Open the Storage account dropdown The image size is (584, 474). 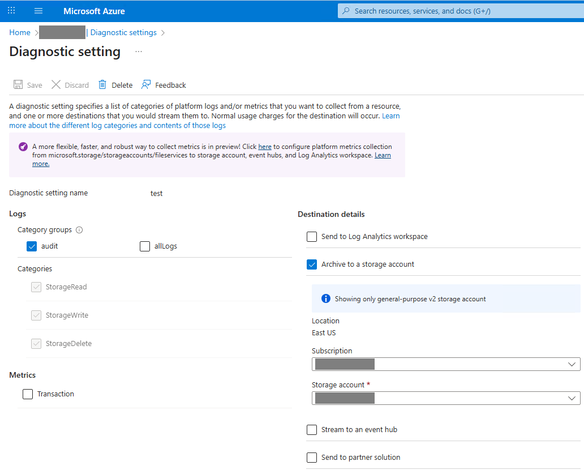tap(446, 399)
